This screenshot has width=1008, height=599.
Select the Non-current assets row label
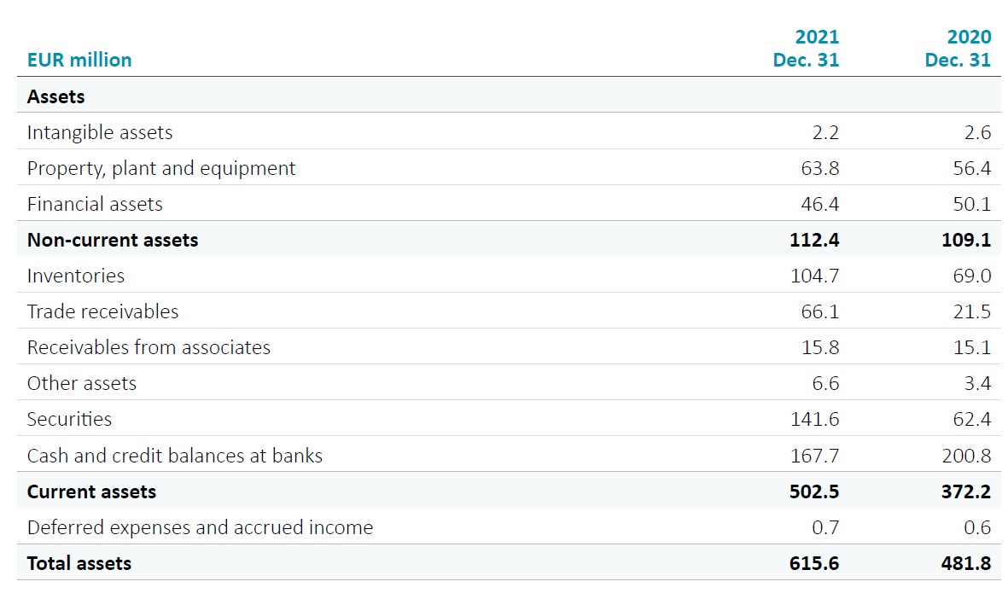113,240
